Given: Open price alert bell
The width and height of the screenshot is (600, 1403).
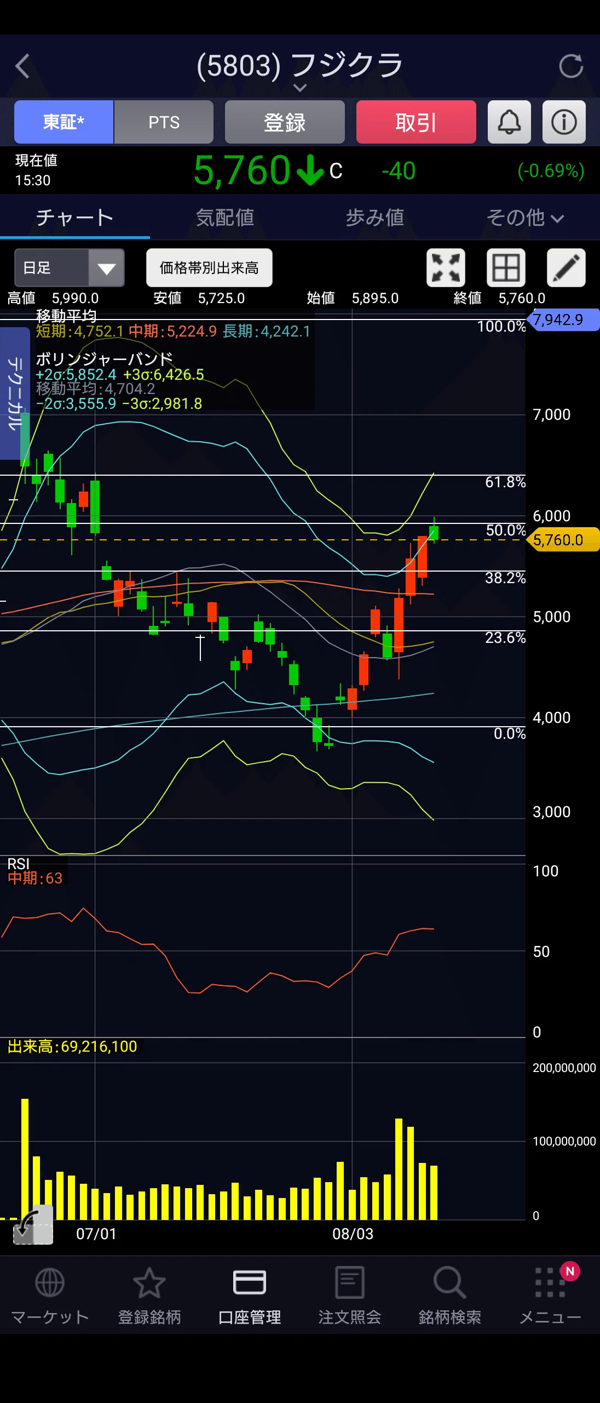Looking at the screenshot, I should click(x=509, y=122).
